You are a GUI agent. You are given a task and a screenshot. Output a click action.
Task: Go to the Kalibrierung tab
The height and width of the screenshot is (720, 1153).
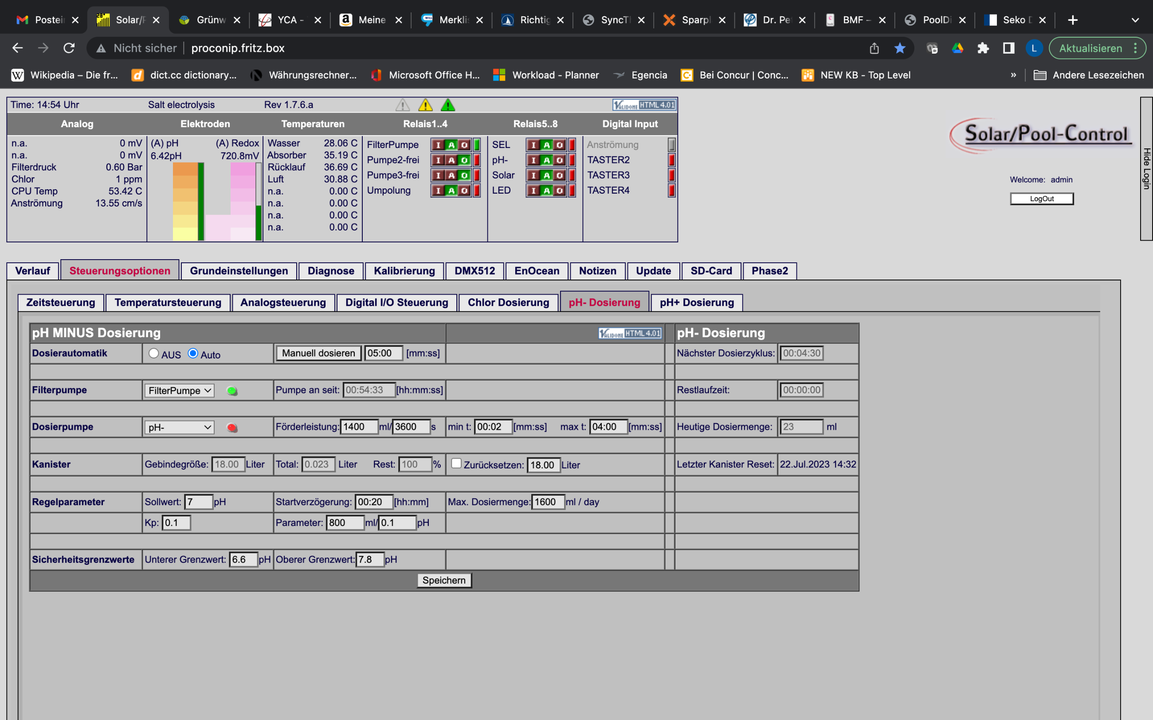point(404,271)
